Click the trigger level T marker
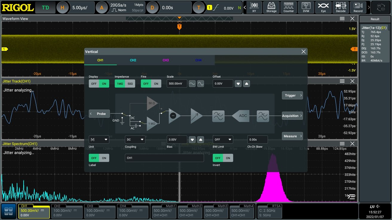This screenshot has width=392, height=220. (x=354, y=49)
